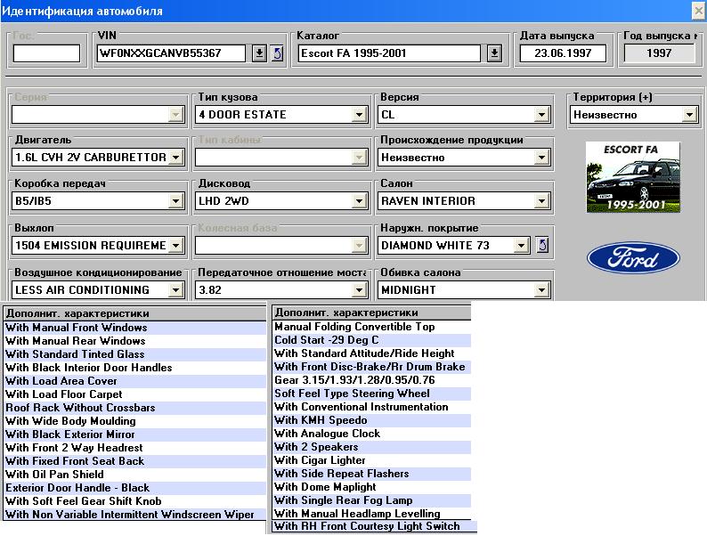Open the drive dropdown showing LHD 2WD
The height and width of the screenshot is (536, 707).
359,201
